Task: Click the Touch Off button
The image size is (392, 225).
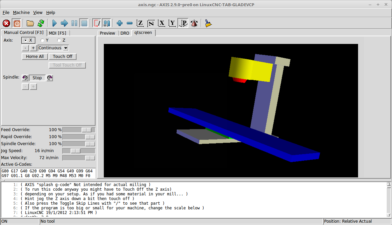Action: 63,57
